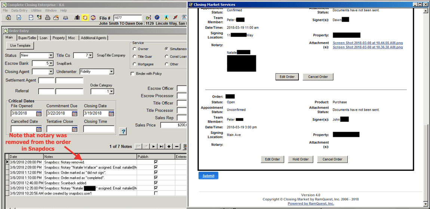Click the first clipboard document toolbar icon
This screenshot has width=430, height=209.
click(x=8, y=18)
